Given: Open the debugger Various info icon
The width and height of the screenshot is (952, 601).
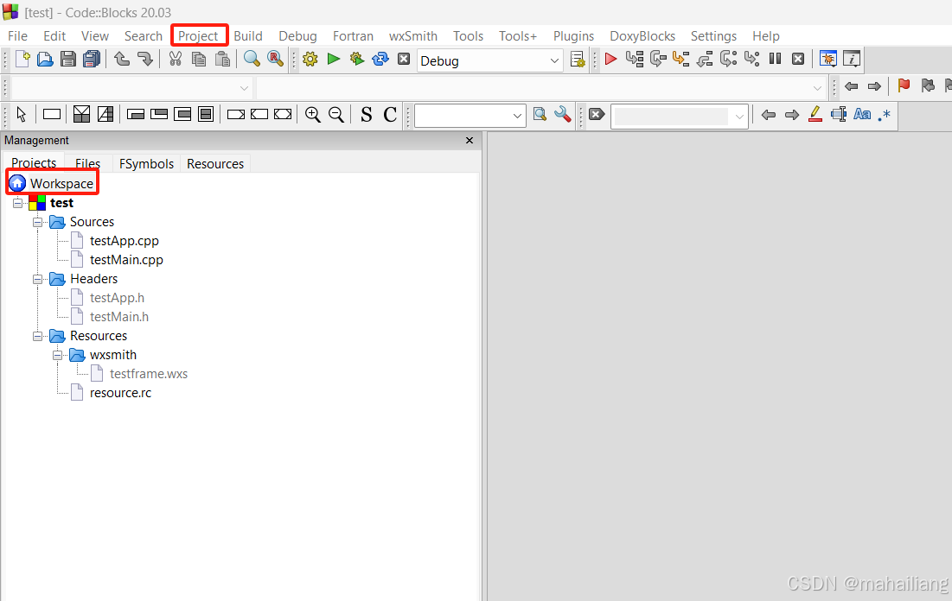Looking at the screenshot, I should coord(852,59).
